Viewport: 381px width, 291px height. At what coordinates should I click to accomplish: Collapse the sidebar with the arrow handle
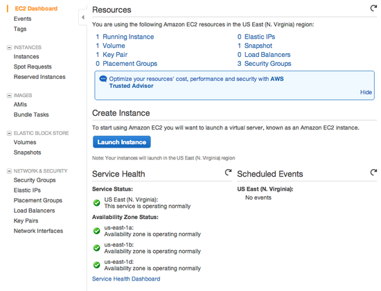[83, 17]
